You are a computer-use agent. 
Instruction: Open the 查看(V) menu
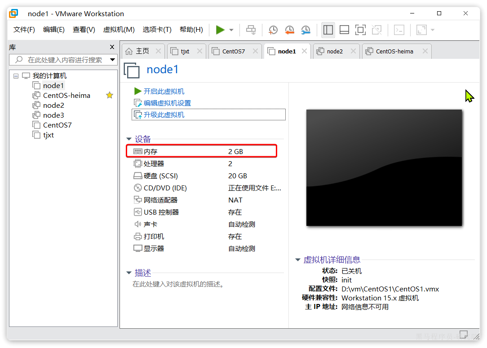(84, 30)
